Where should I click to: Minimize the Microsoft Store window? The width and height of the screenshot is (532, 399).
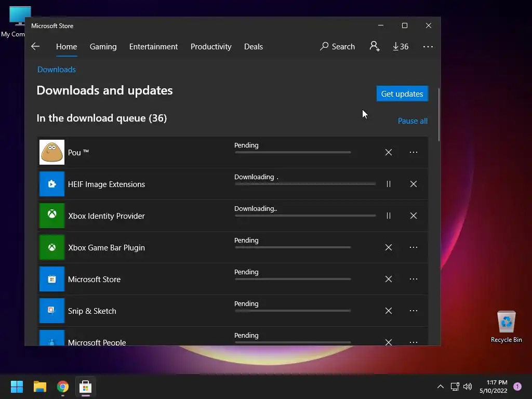pos(381,25)
